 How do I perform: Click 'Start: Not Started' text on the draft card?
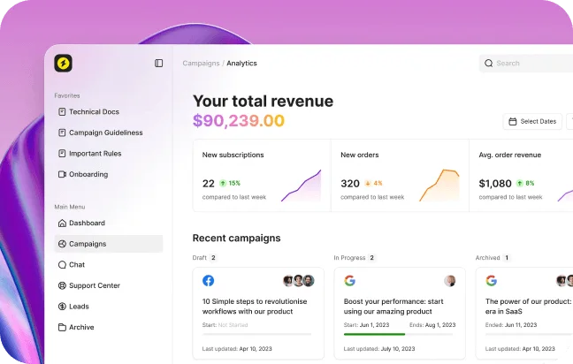pyautogui.click(x=225, y=324)
